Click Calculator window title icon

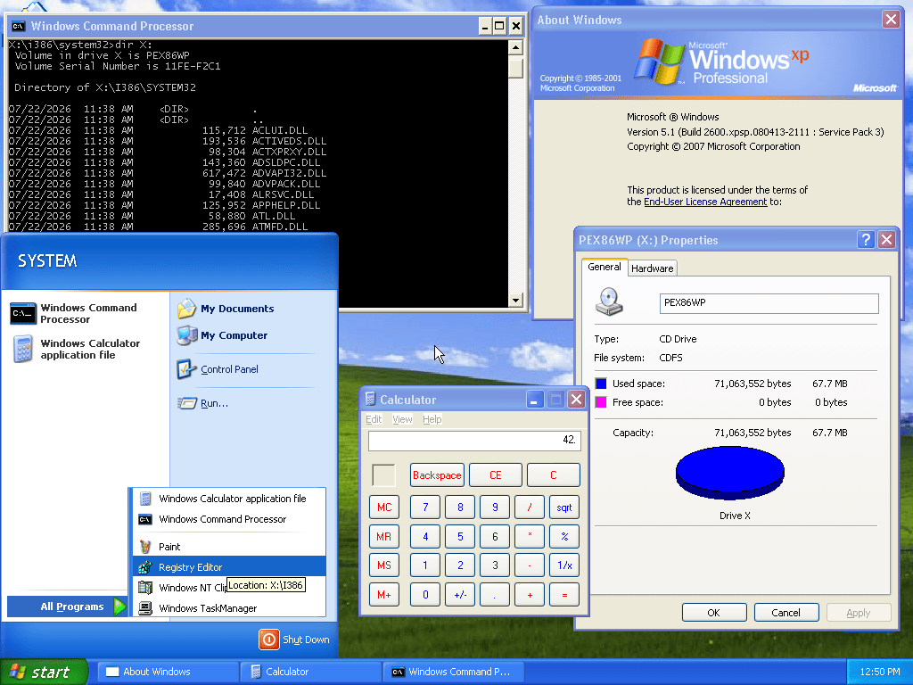(370, 399)
